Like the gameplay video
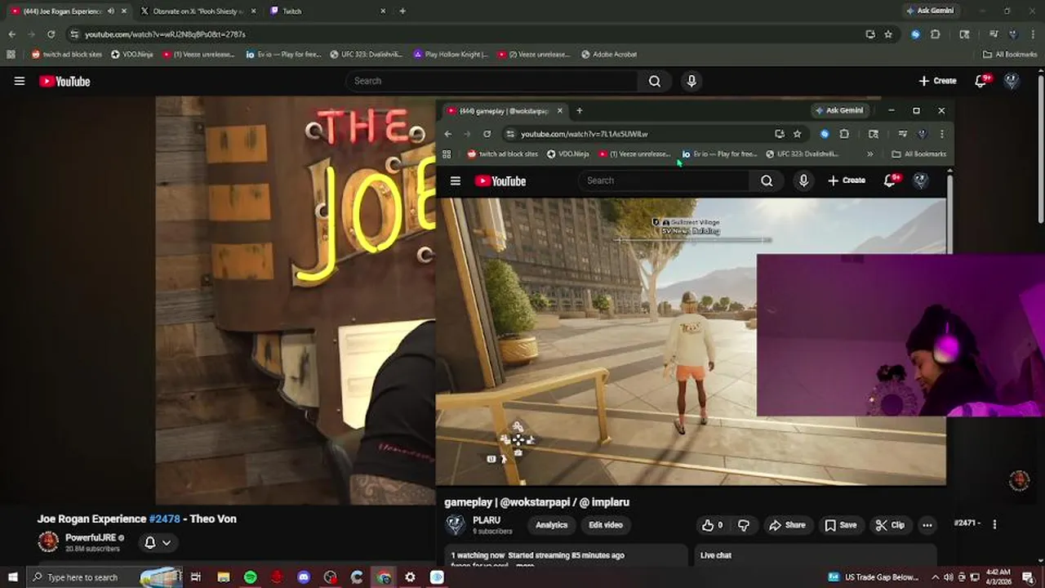The width and height of the screenshot is (1045, 588). point(713,525)
